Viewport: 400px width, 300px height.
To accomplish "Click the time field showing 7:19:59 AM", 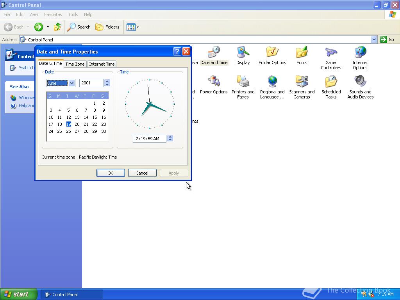I will click(x=150, y=139).
